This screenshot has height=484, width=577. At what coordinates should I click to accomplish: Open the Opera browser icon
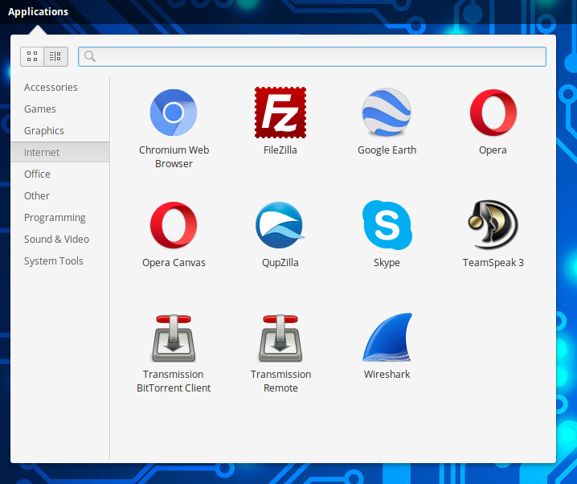point(493,113)
